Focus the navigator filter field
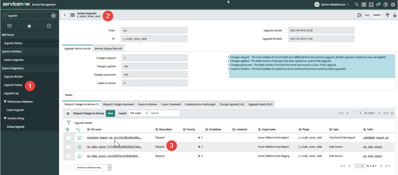The image size is (398, 175). [x=29, y=16]
